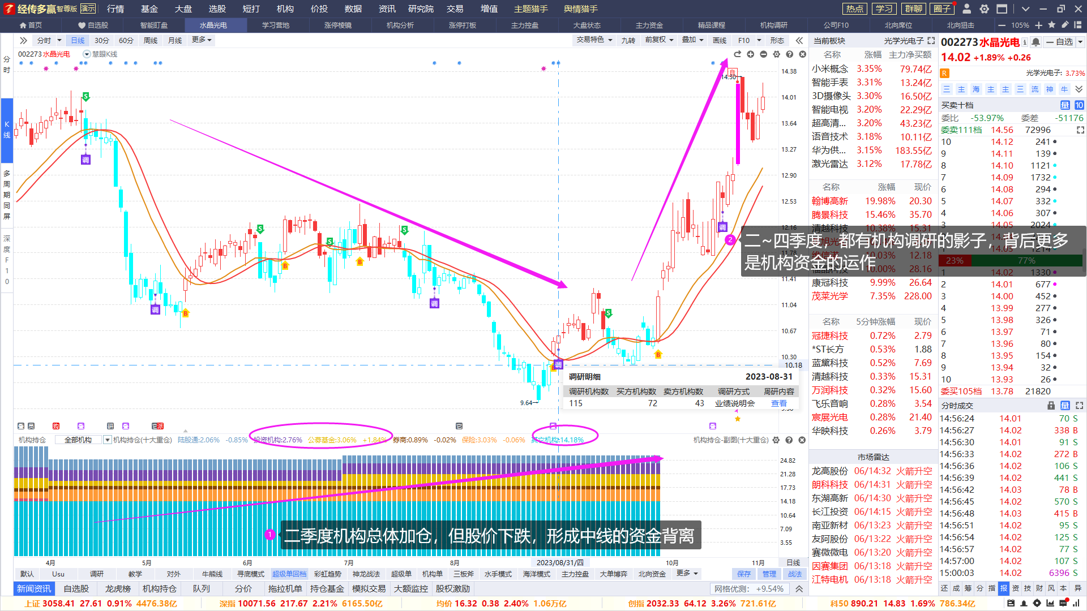The width and height of the screenshot is (1087, 611).
Task: Click the window layout icon in title bar
Action: (x=1002, y=8)
